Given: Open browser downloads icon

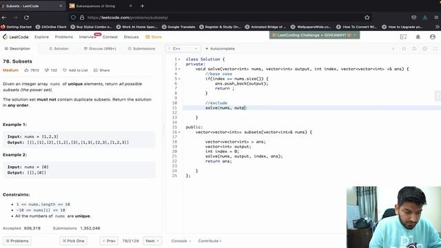Looking at the screenshot, I should (425, 17).
